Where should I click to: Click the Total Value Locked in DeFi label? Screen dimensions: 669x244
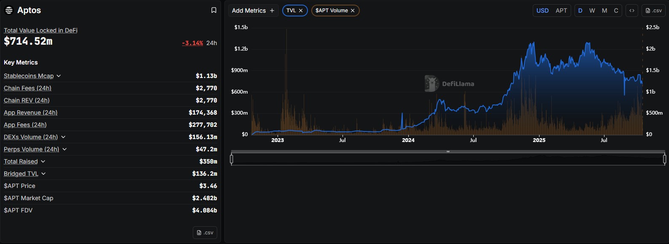(x=40, y=30)
